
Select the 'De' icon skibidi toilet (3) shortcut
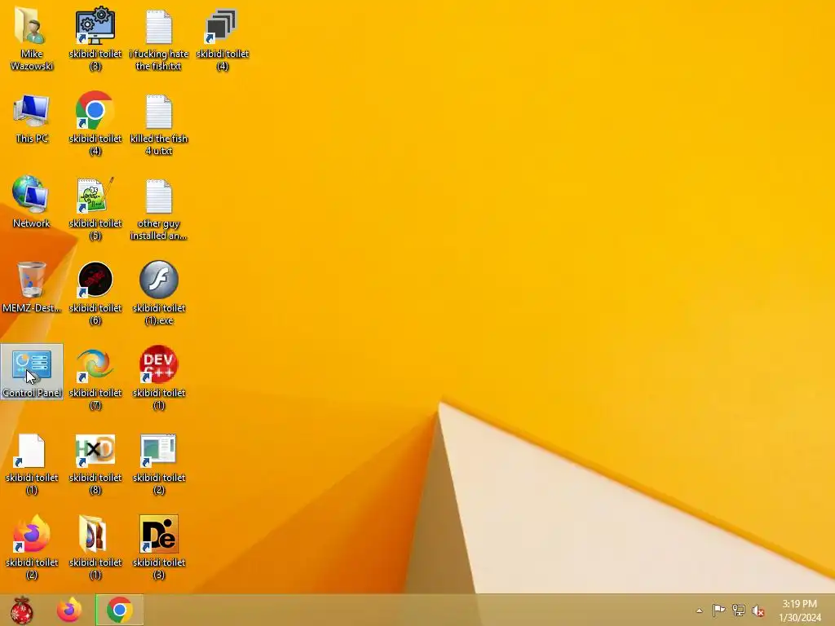(159, 549)
